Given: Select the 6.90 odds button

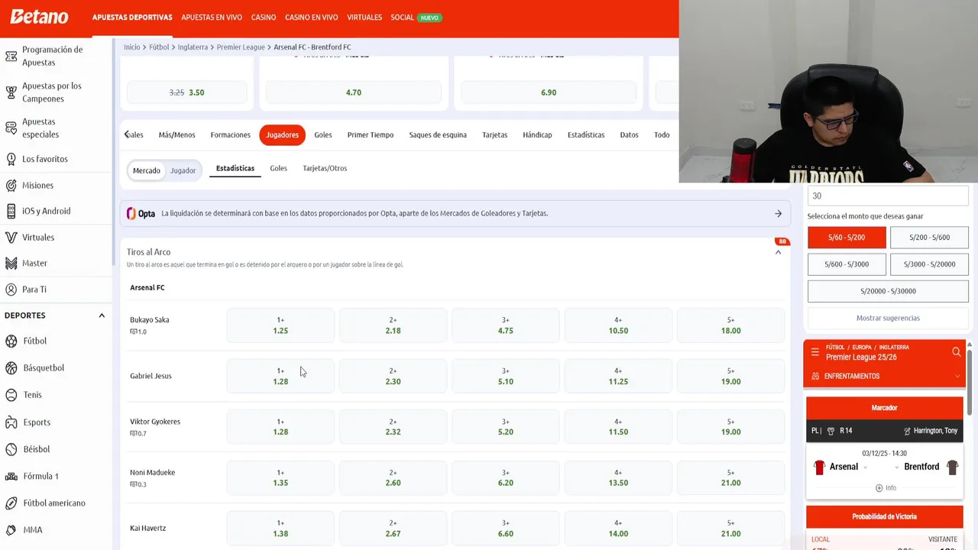Looking at the screenshot, I should point(549,92).
